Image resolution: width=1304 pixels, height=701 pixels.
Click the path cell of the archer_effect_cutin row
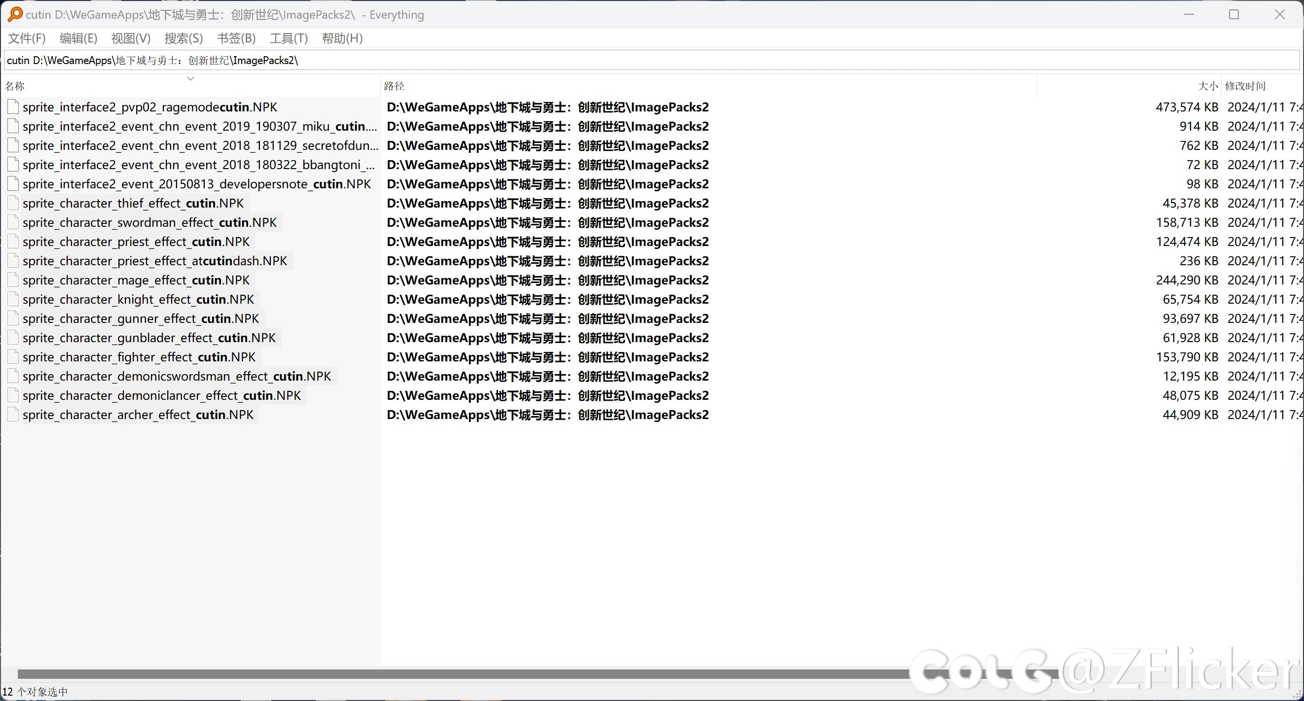click(548, 415)
